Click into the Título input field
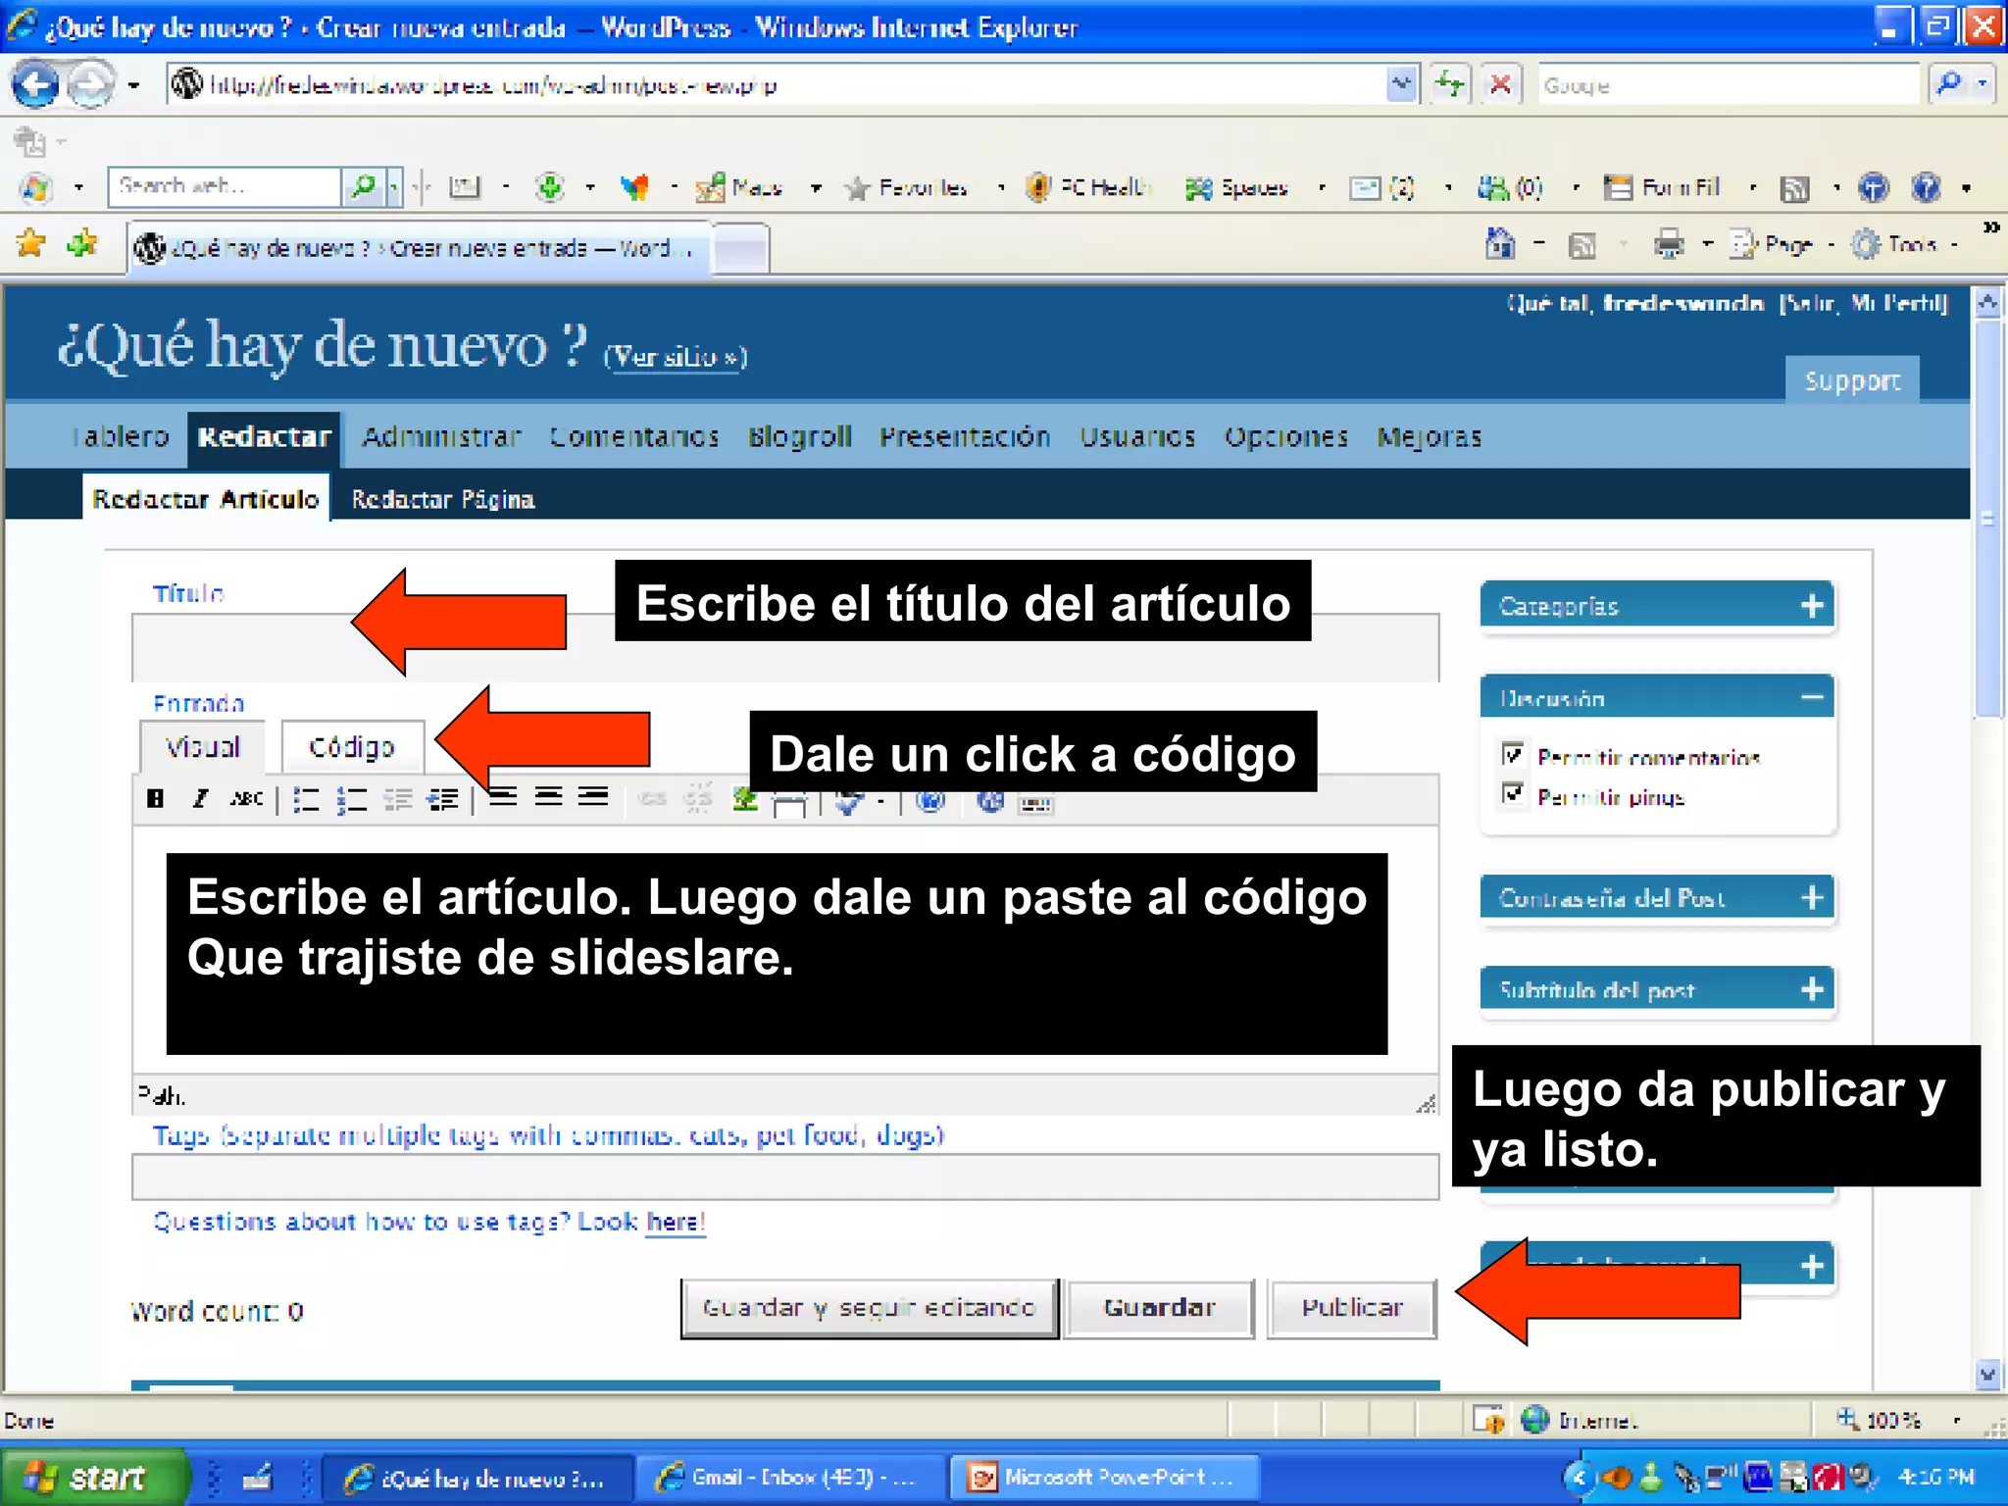The width and height of the screenshot is (2008, 1506). (x=785, y=648)
